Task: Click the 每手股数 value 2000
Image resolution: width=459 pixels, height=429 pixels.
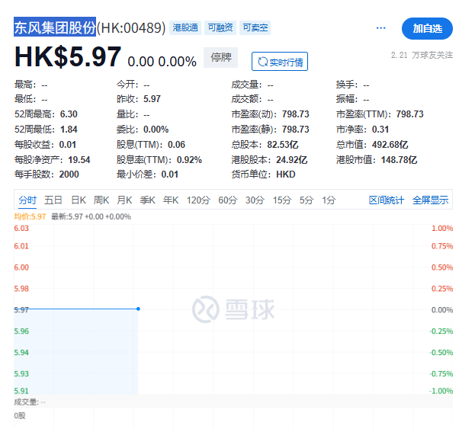Action: 69,174
